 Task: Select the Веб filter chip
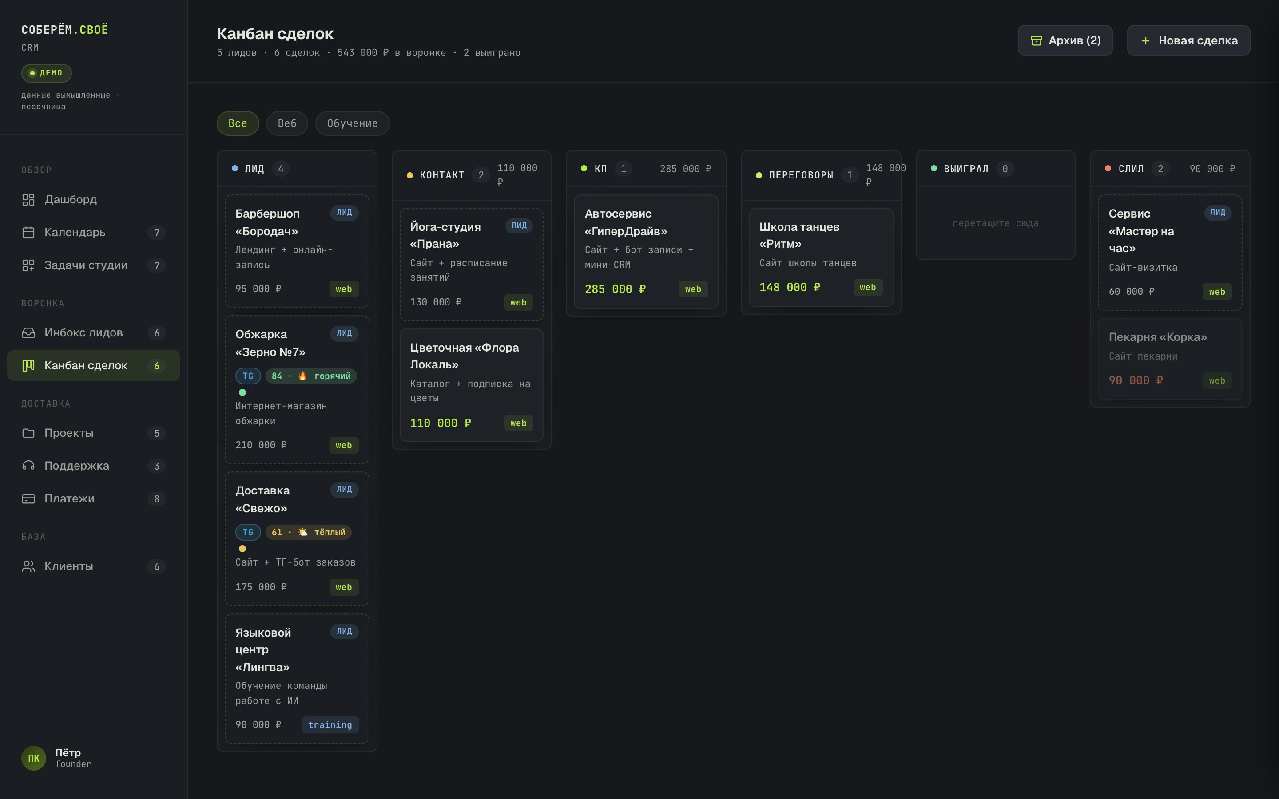pos(287,123)
